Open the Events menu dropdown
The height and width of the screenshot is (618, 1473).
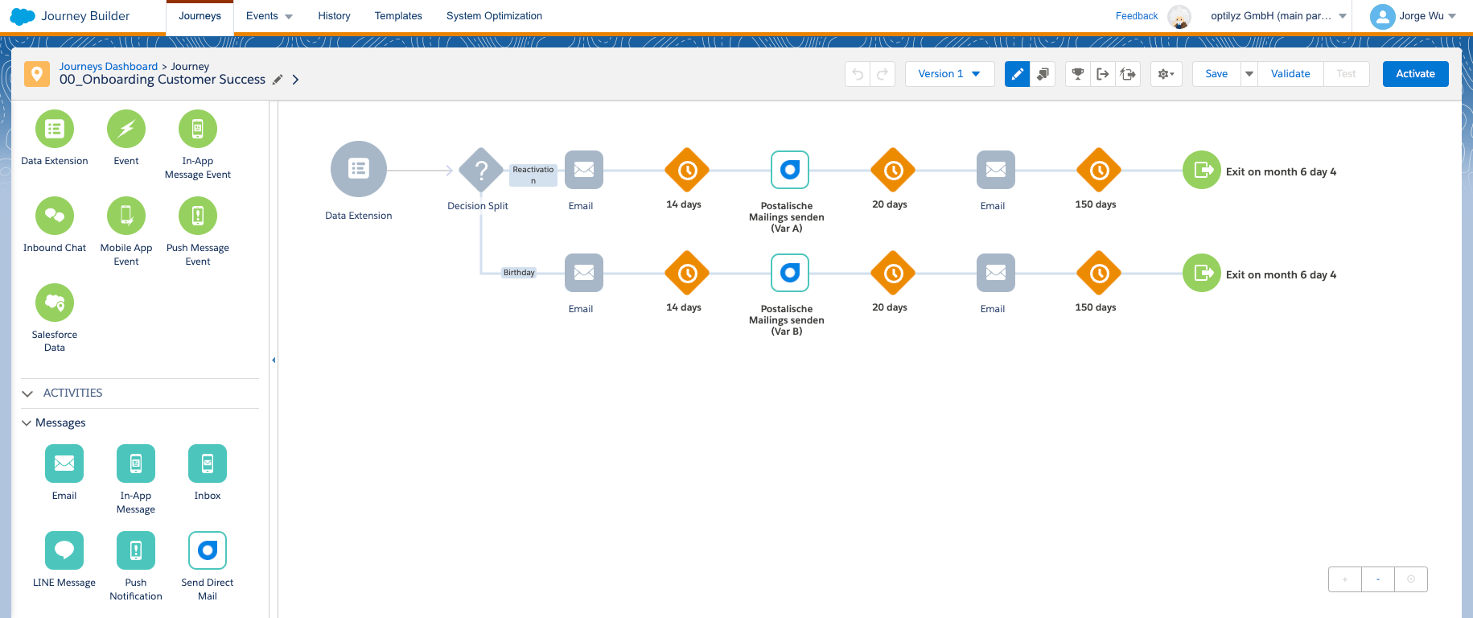pyautogui.click(x=270, y=16)
